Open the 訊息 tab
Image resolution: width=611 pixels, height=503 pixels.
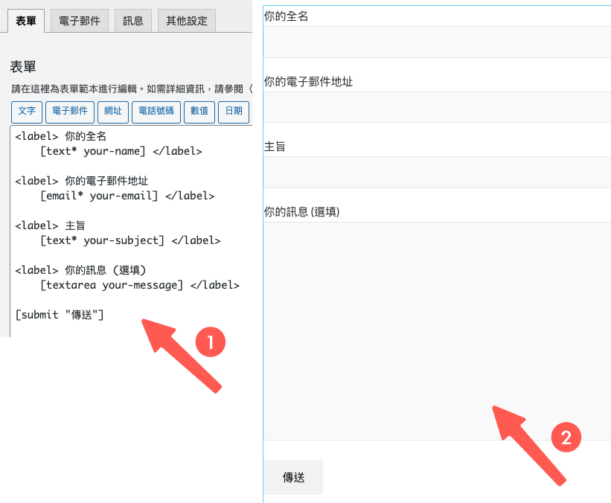133,21
